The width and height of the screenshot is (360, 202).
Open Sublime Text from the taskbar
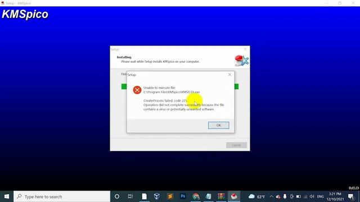click(x=170, y=196)
